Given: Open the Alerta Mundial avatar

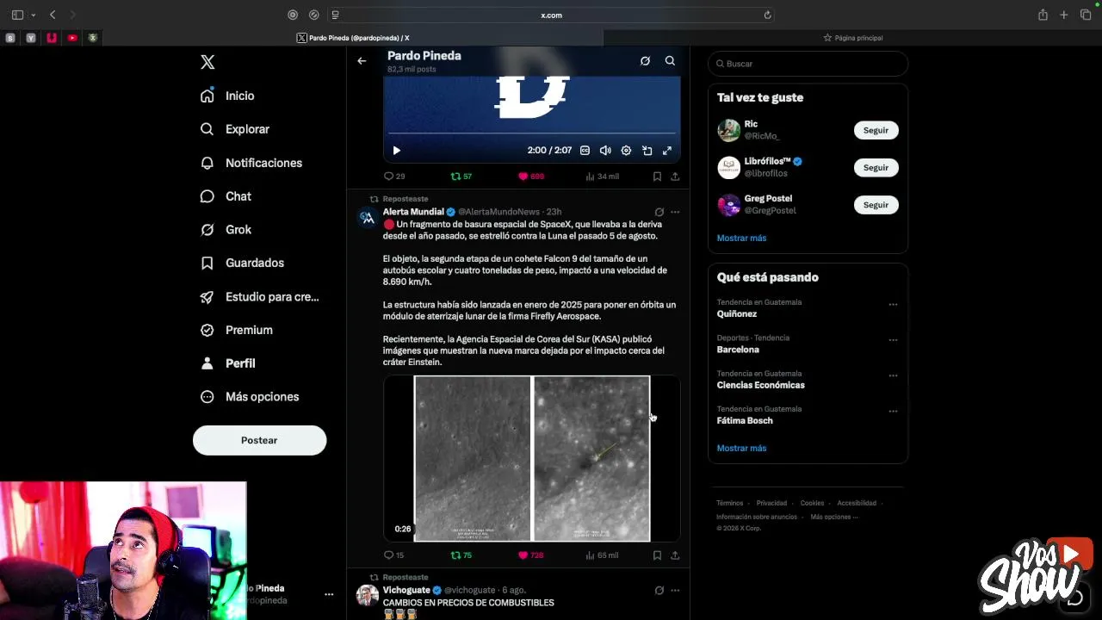Looking at the screenshot, I should [x=368, y=218].
